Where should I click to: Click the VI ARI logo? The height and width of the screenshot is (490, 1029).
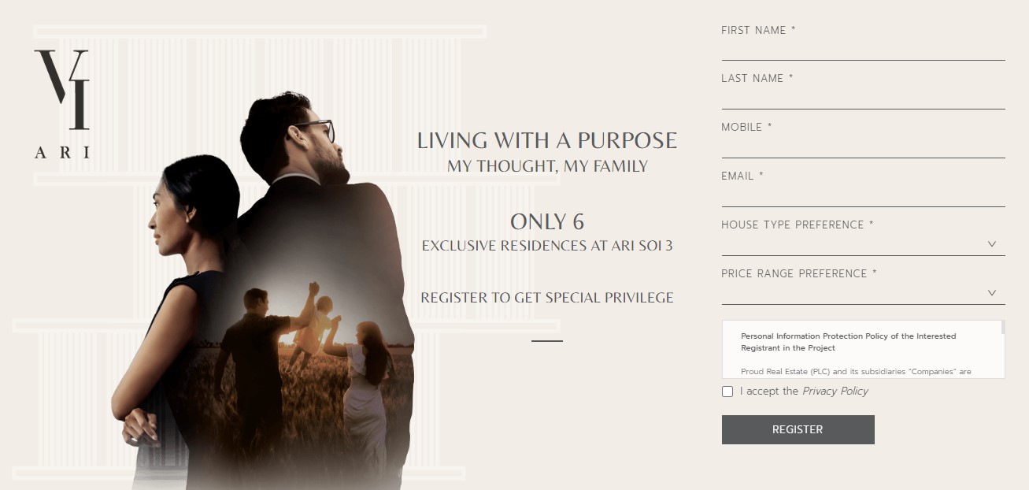click(62, 104)
